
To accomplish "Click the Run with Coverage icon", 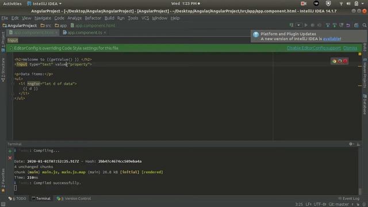I will click(x=320, y=25).
